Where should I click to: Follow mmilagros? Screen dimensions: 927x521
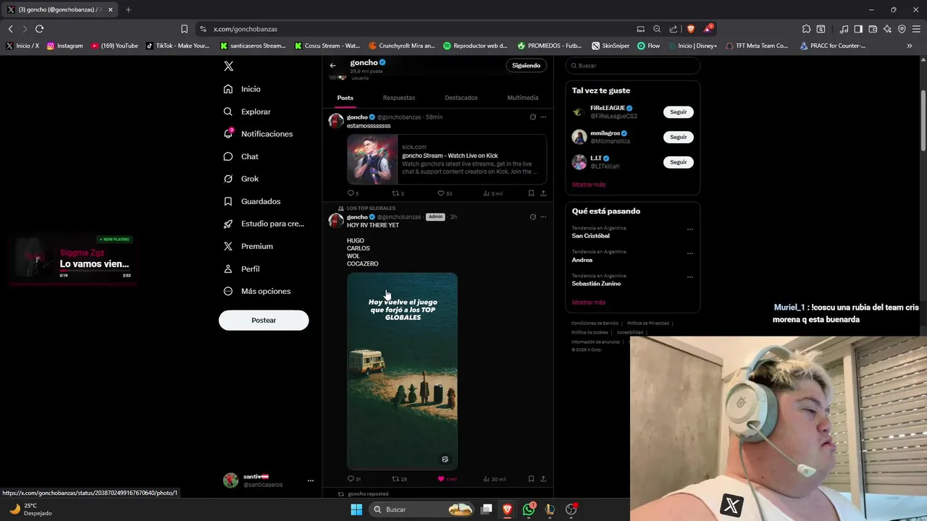pos(679,137)
